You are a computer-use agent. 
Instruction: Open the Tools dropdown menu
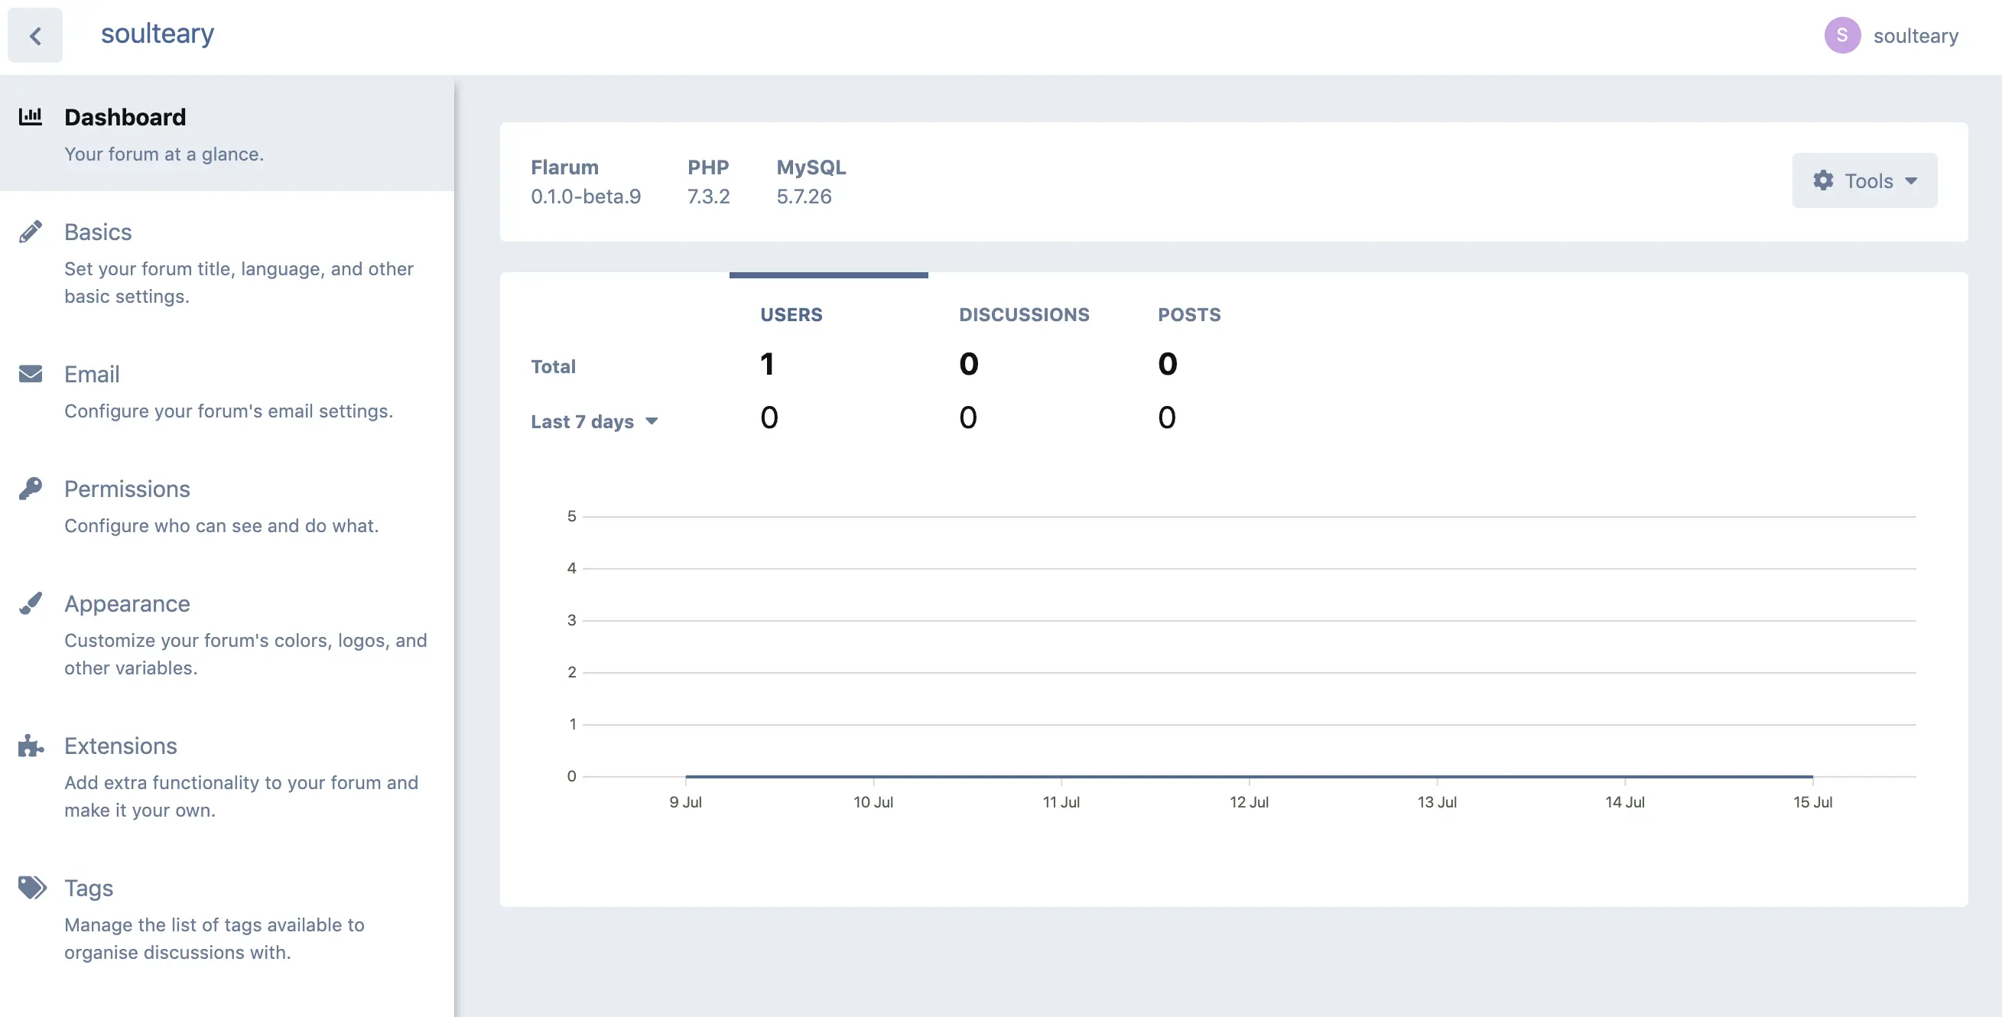click(1864, 181)
